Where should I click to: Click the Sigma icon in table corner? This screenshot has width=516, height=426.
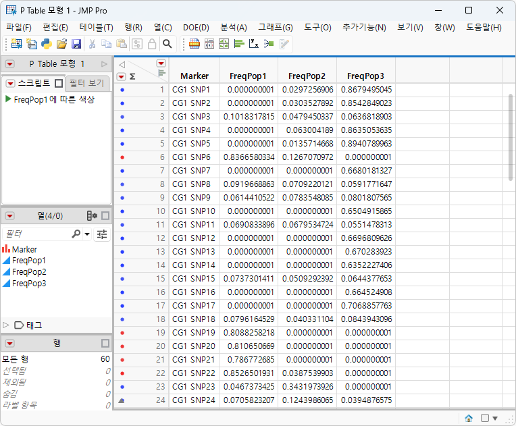132,77
